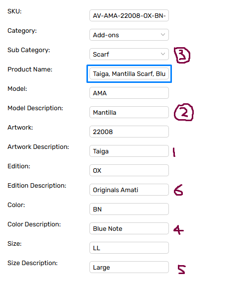Select the Model field containing AMA
236x281 pixels.
[129, 93]
